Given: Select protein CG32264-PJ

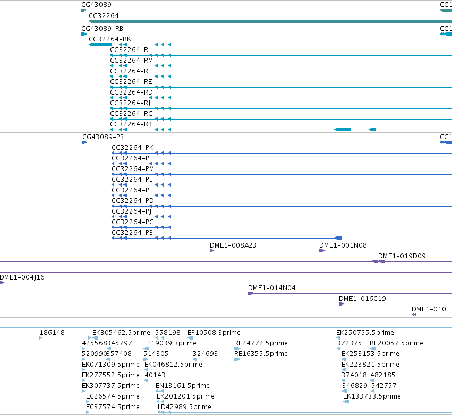Looking at the screenshot, I should (x=131, y=211).
